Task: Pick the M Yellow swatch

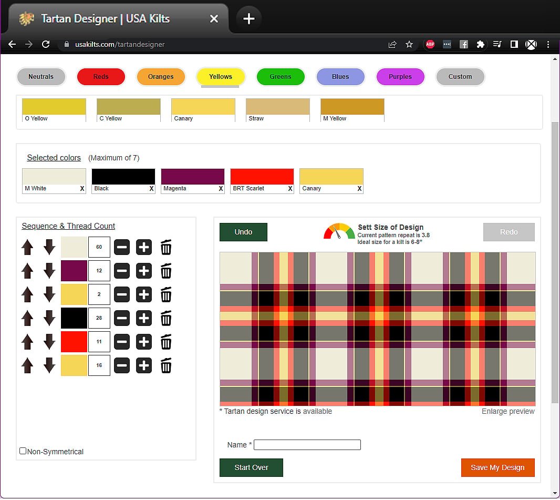Action: click(352, 110)
